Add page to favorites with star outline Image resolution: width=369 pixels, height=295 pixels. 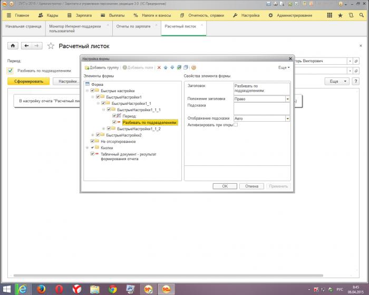pyautogui.click(x=51, y=46)
